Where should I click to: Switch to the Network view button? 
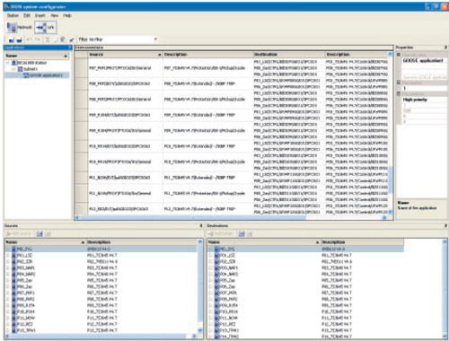(19, 27)
